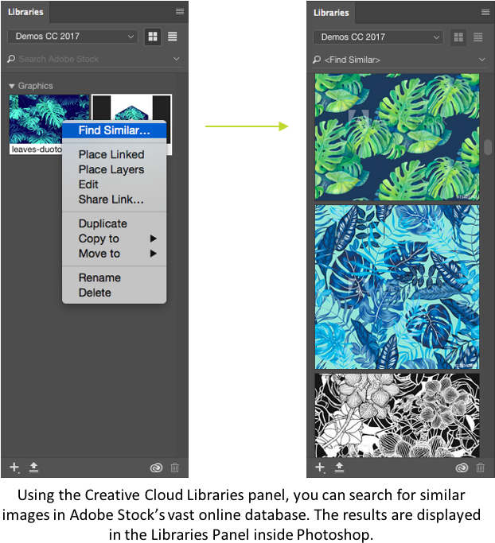This screenshot has width=495, height=543.
Task: Click the magnifier icon beside <Find Similar>
Action: [x=317, y=60]
